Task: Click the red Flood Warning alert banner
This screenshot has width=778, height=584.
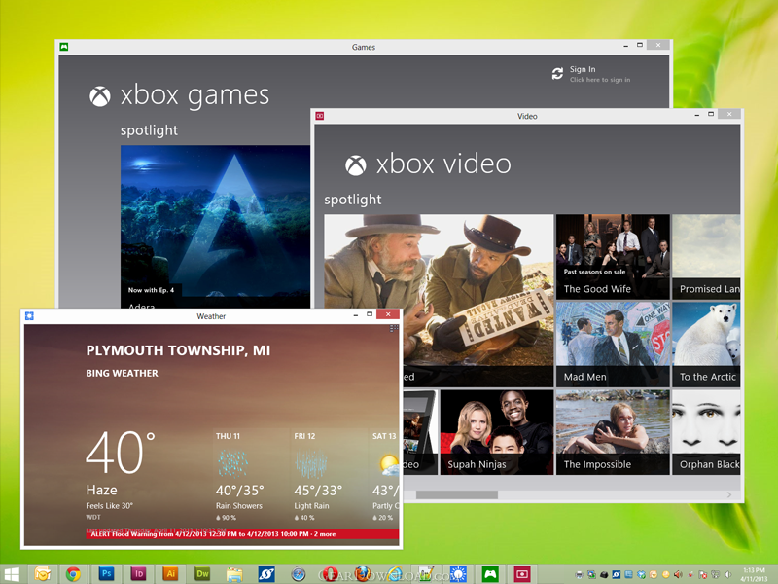Action: pos(242,534)
